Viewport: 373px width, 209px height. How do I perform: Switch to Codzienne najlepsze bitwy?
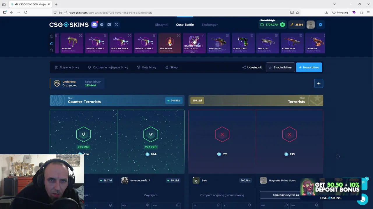point(108,67)
